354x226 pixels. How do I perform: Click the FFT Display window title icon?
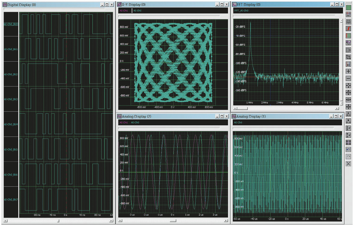234,4
